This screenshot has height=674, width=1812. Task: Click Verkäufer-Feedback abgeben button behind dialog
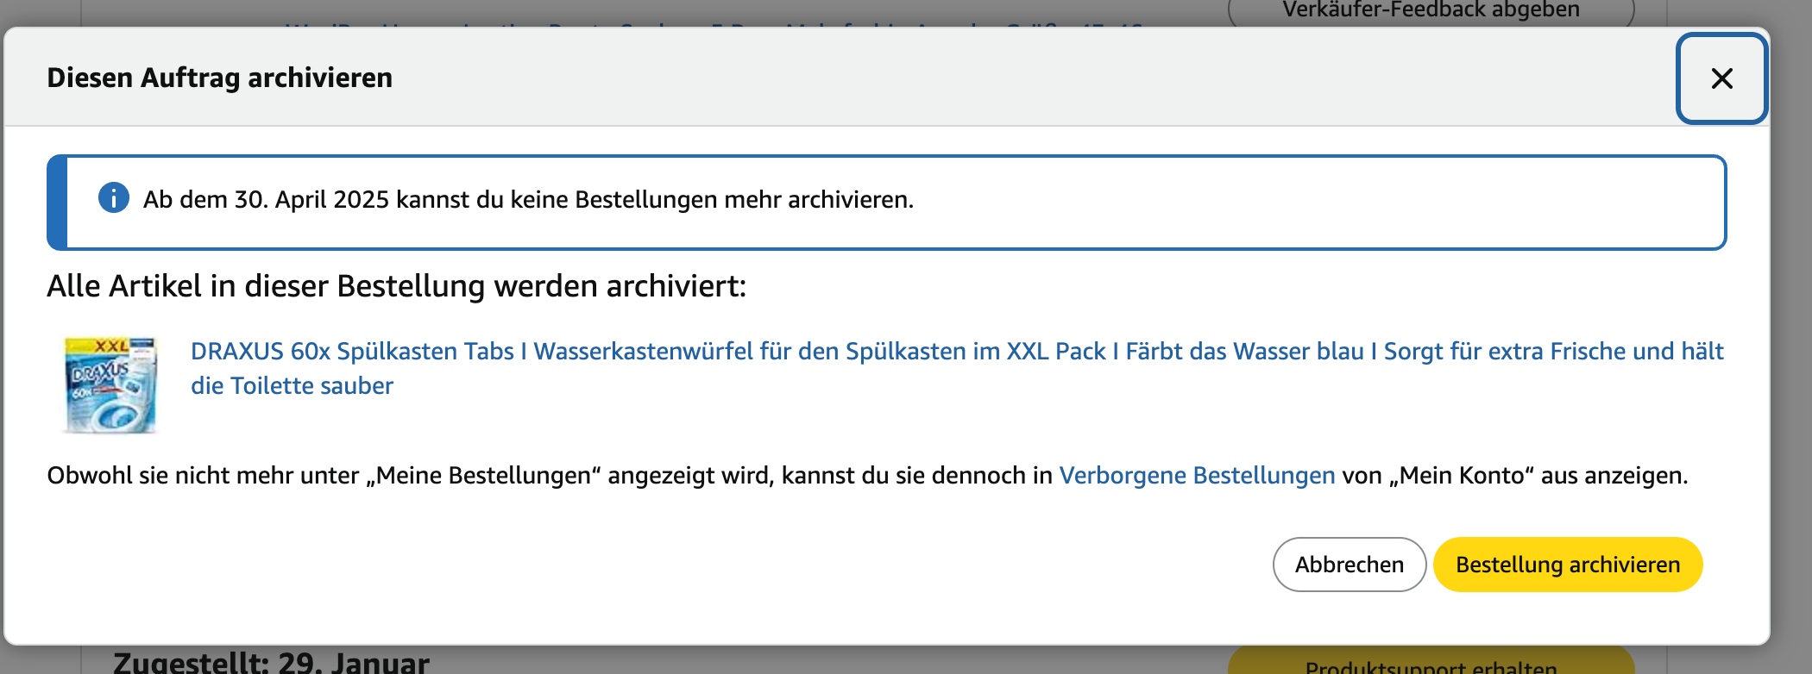(x=1431, y=11)
